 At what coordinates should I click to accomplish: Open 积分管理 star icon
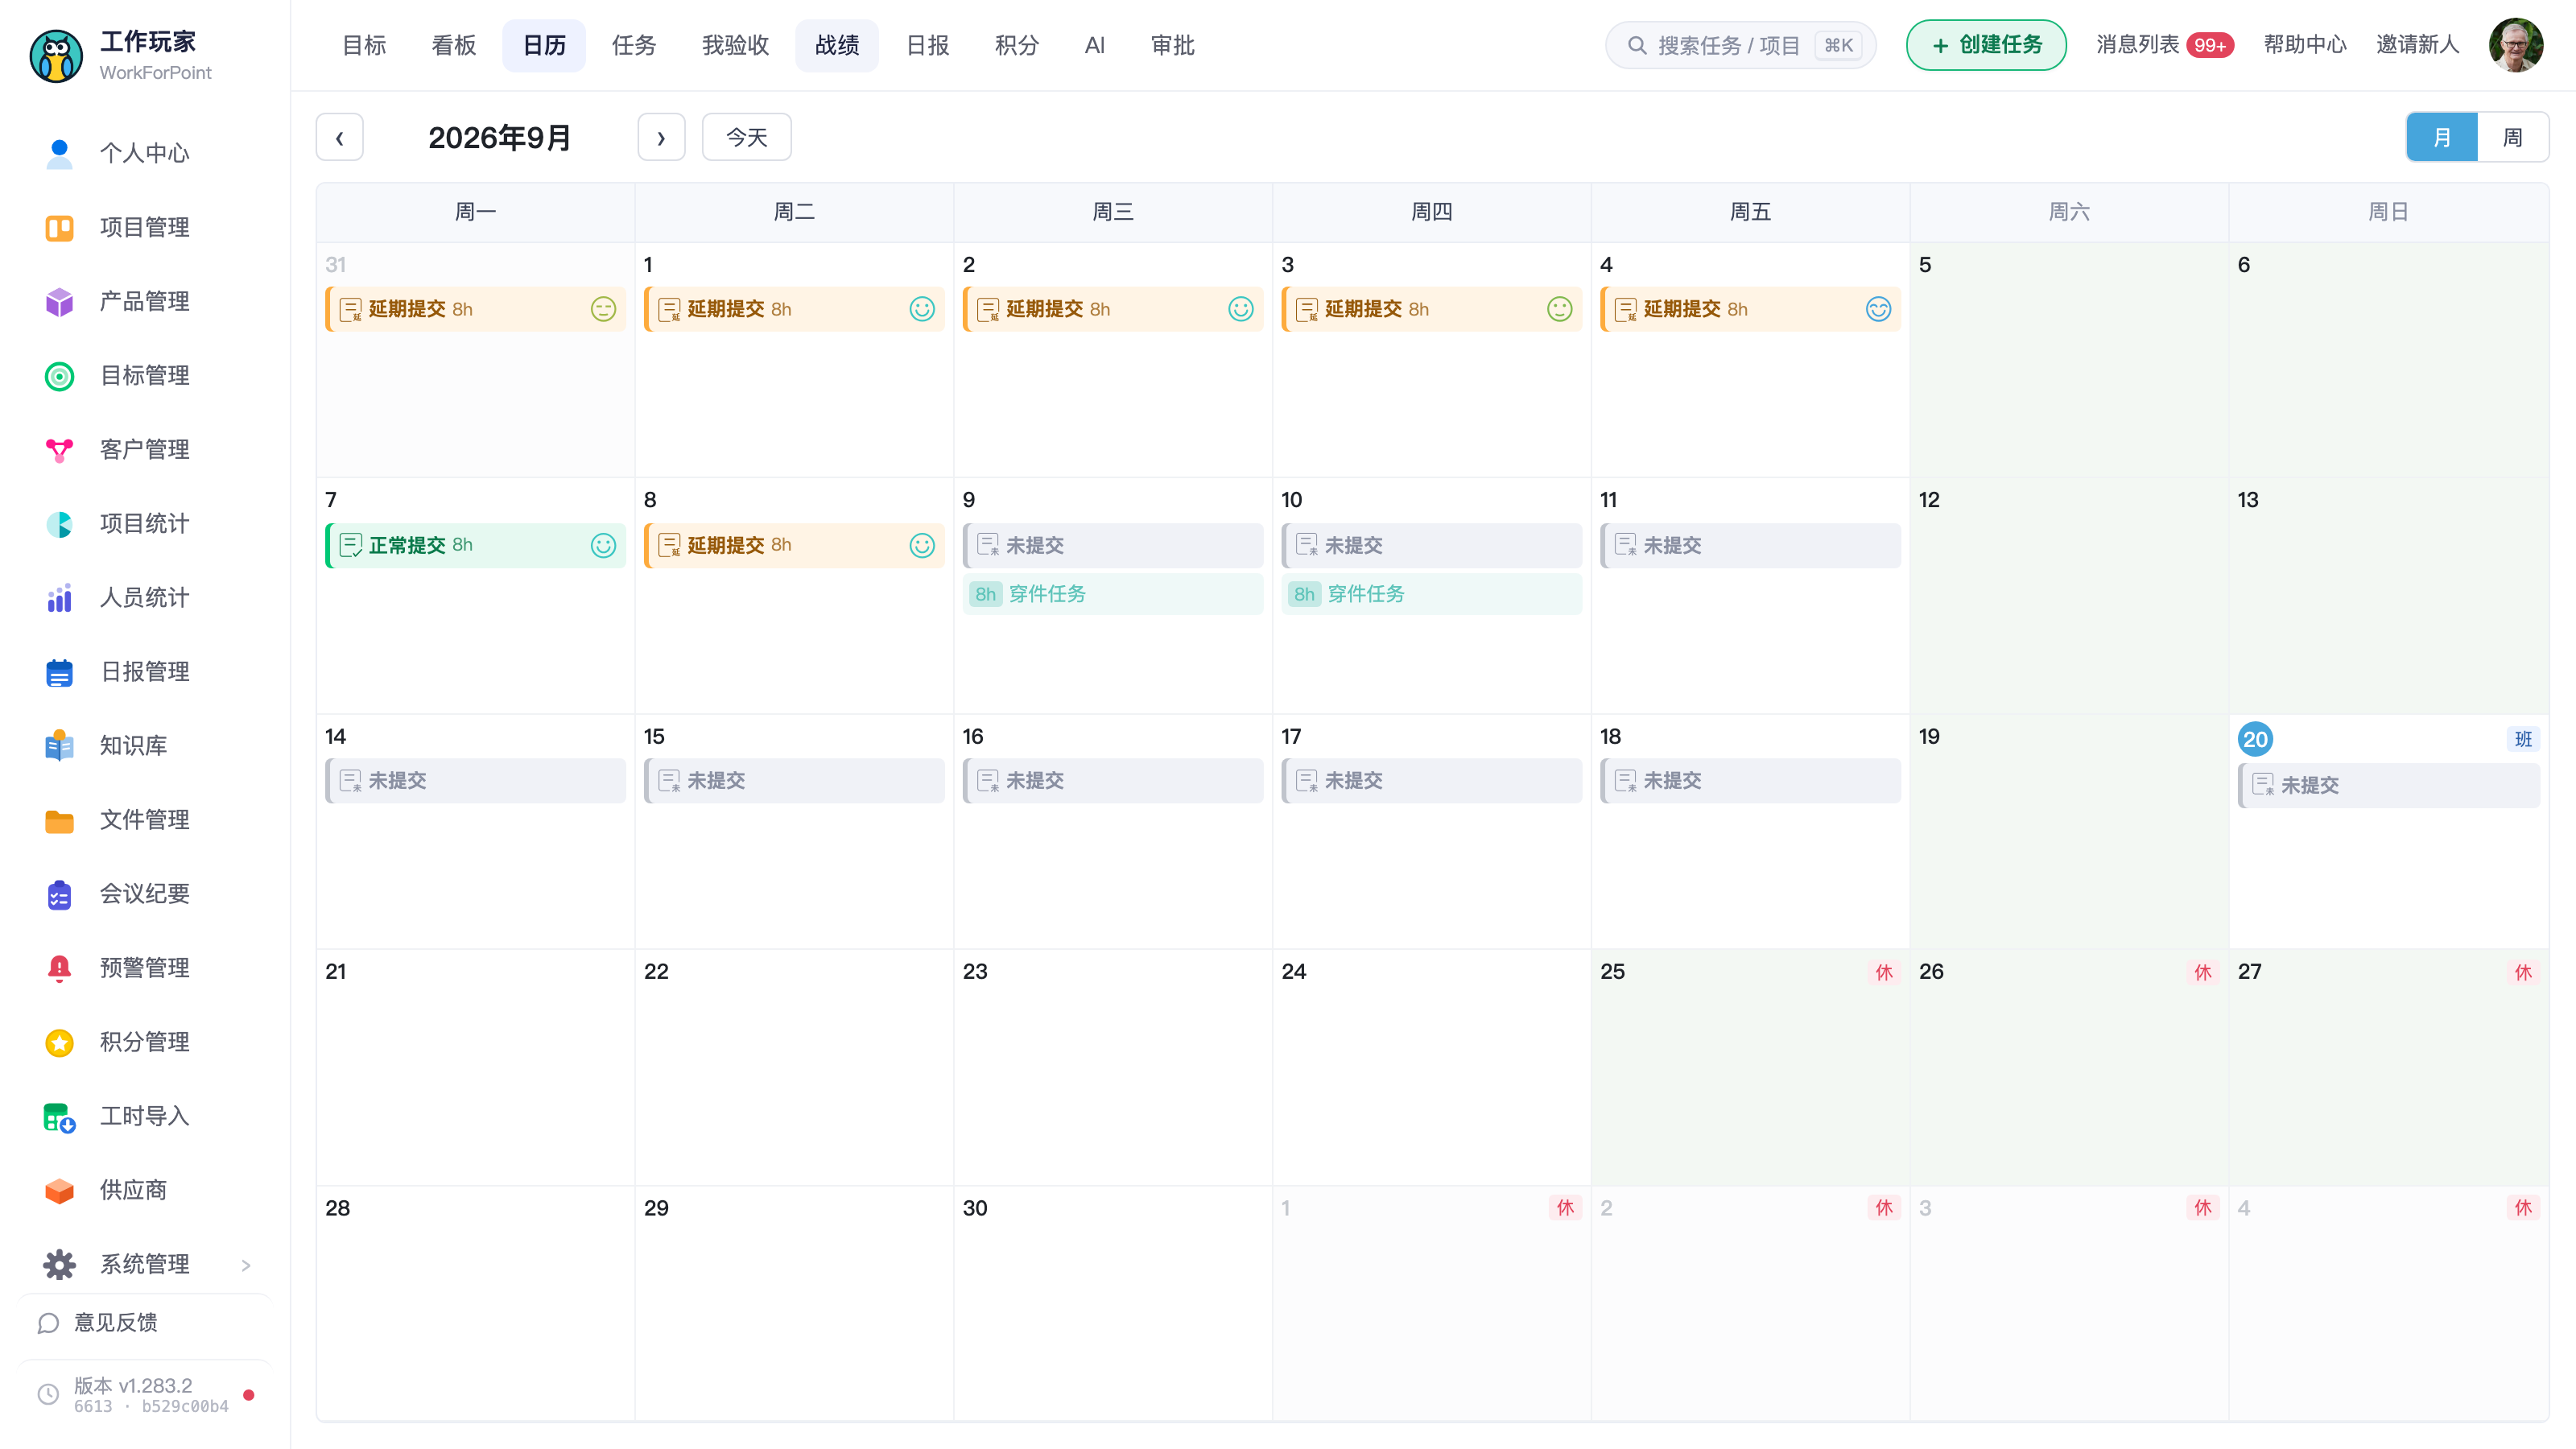59,1042
